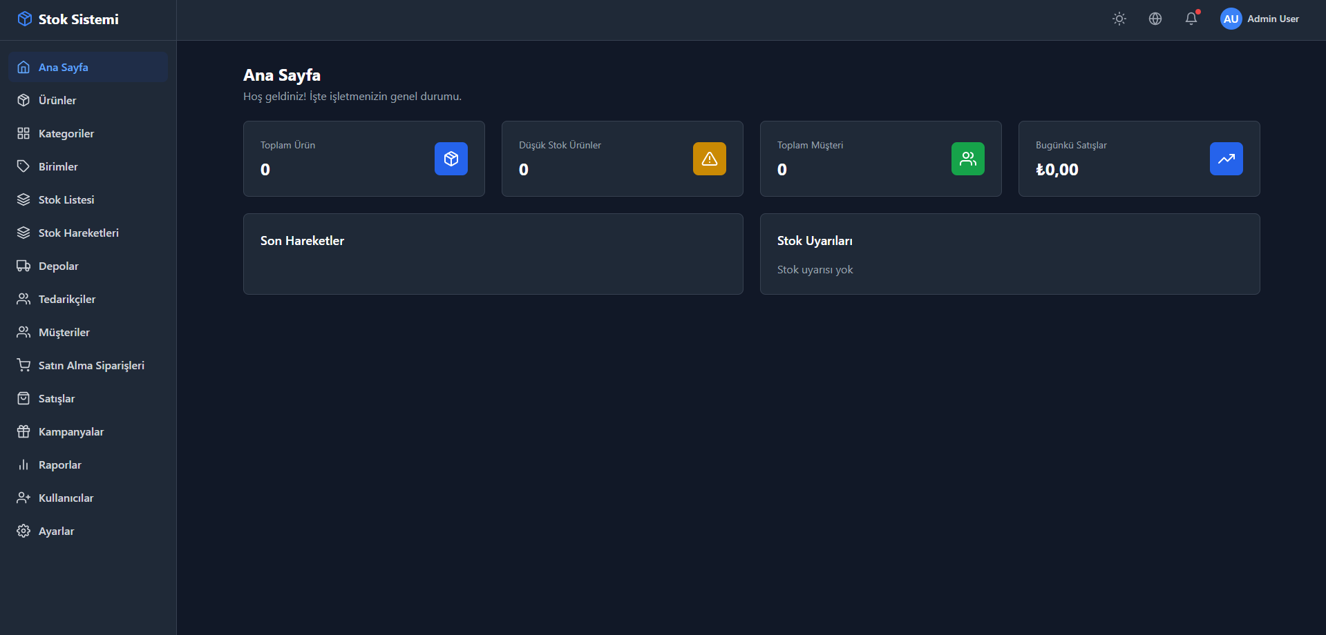The image size is (1326, 635).
Task: Click the Ana Sayfa home icon
Action: pos(23,67)
